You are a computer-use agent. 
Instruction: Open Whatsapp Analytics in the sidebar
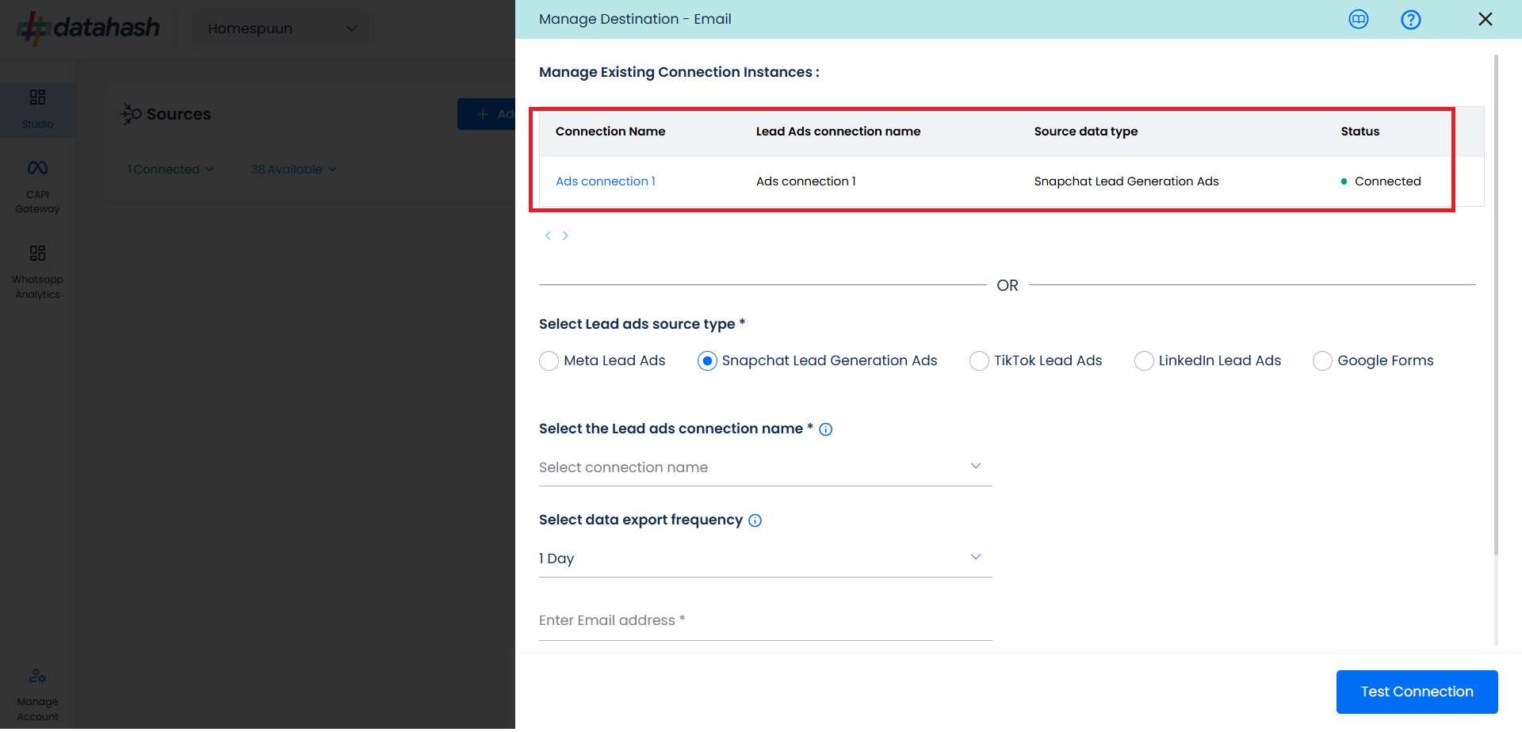pyautogui.click(x=37, y=273)
